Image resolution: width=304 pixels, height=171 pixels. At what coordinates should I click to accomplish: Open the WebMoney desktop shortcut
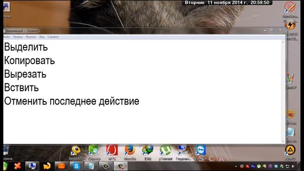pos(76,153)
